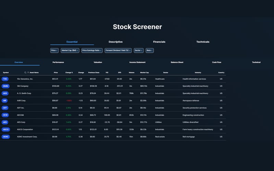Click the asset name AECOM

[20, 115]
